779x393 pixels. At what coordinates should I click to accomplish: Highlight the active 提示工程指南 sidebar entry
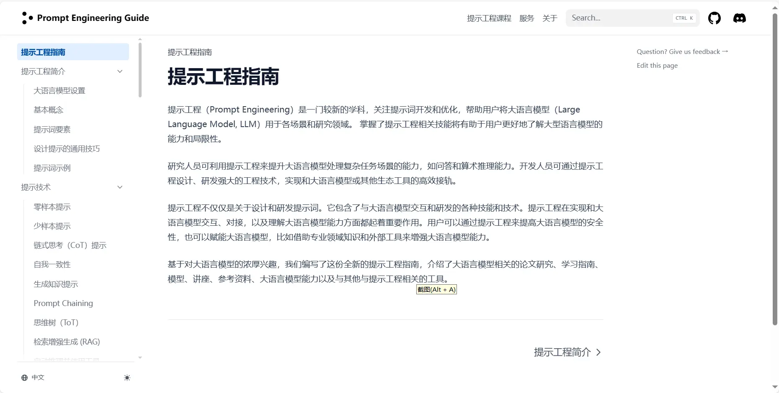(43, 51)
